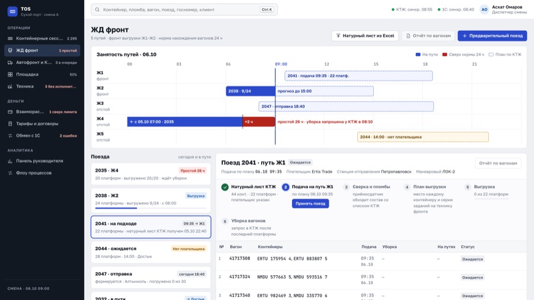Open Автофронт и КПП menu item
The width and height of the screenshot is (534, 300).
pyautogui.click(x=42, y=63)
